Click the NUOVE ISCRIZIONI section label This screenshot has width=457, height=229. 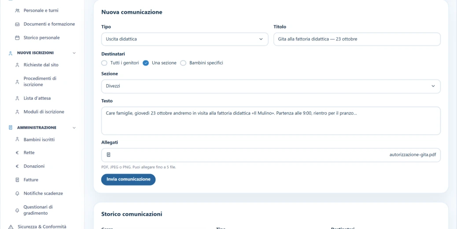[x=35, y=53]
